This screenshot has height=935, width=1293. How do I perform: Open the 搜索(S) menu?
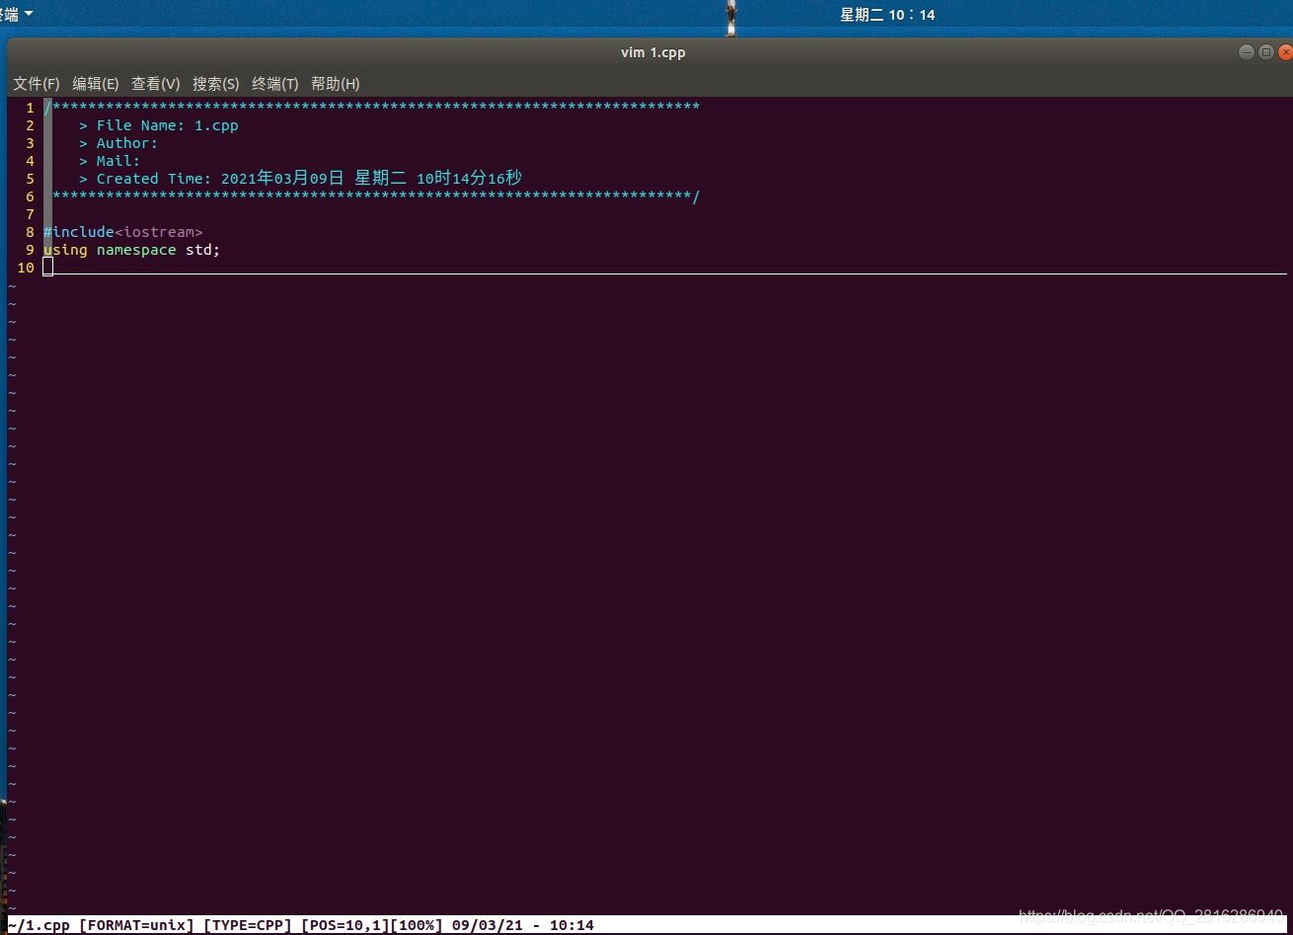tap(215, 84)
